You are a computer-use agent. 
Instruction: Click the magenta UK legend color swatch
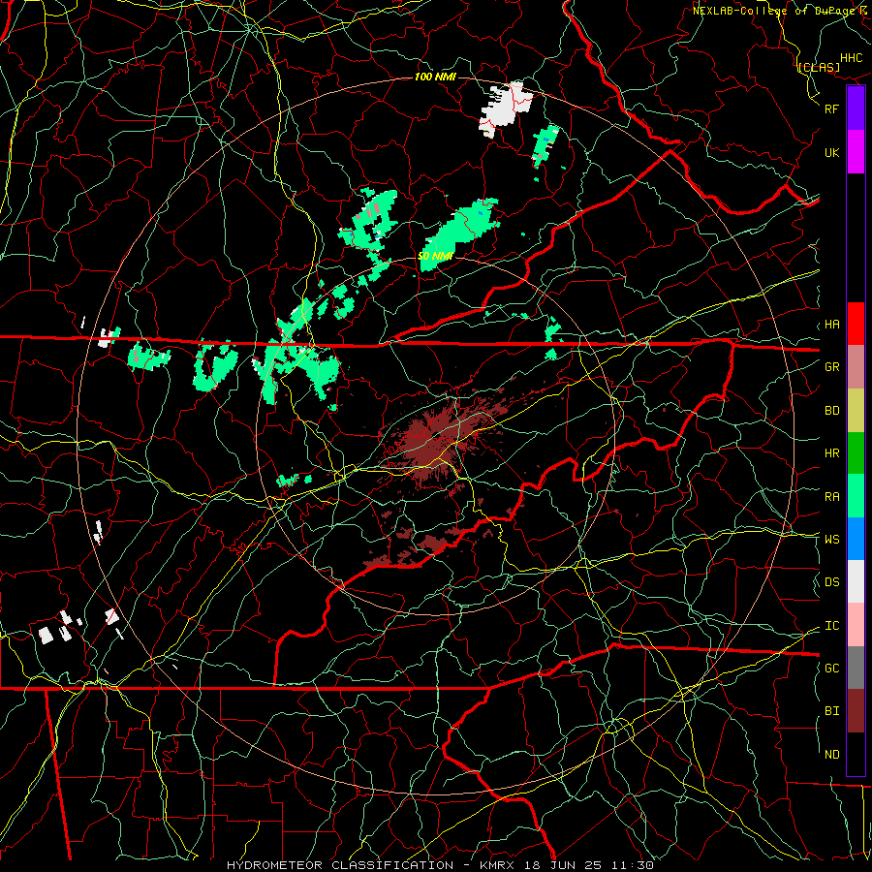[x=856, y=152]
